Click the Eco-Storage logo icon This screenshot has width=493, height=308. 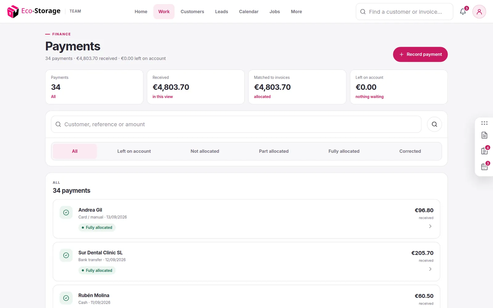point(13,12)
